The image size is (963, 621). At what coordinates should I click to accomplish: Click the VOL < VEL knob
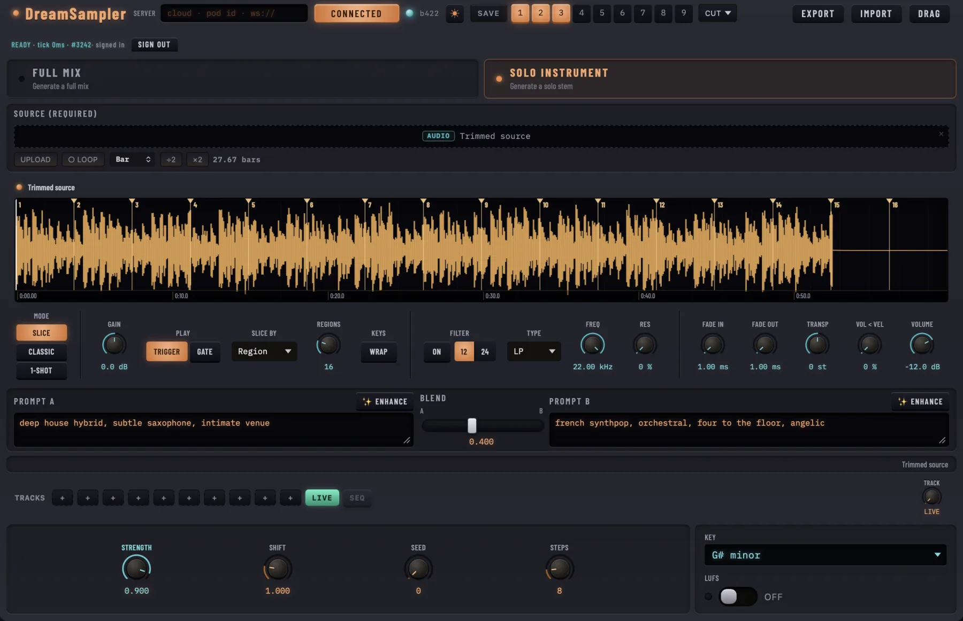click(869, 345)
